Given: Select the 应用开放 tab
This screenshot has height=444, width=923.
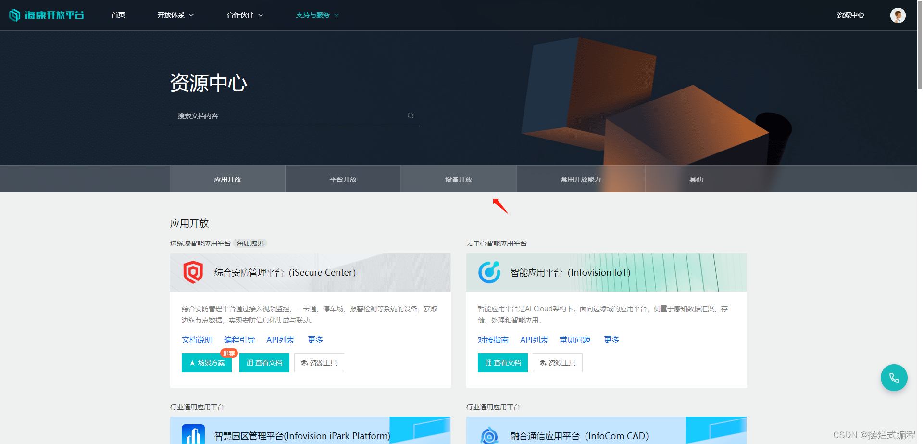Looking at the screenshot, I should (x=227, y=179).
